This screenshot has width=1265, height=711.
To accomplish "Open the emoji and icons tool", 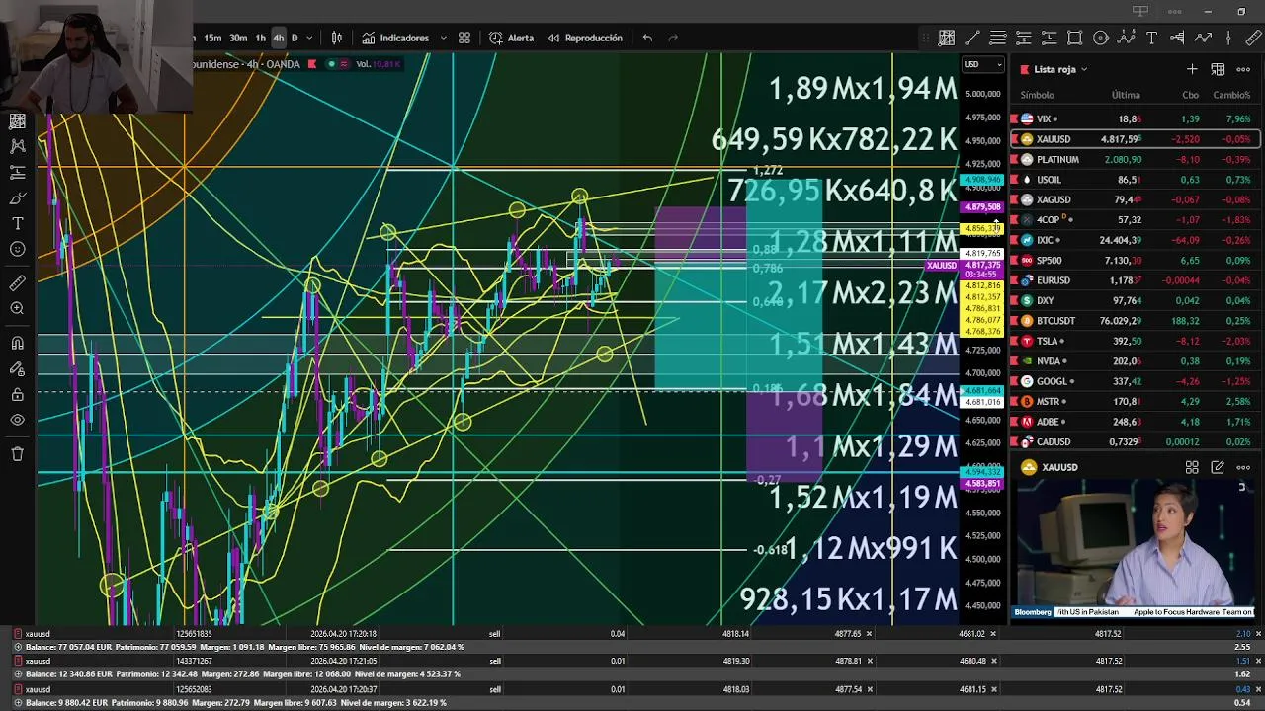I will (17, 249).
